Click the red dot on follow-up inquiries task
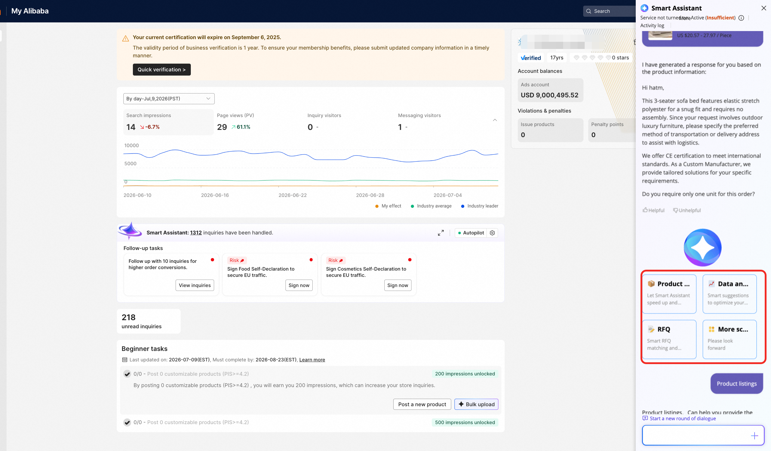The height and width of the screenshot is (451, 771). coord(212,260)
